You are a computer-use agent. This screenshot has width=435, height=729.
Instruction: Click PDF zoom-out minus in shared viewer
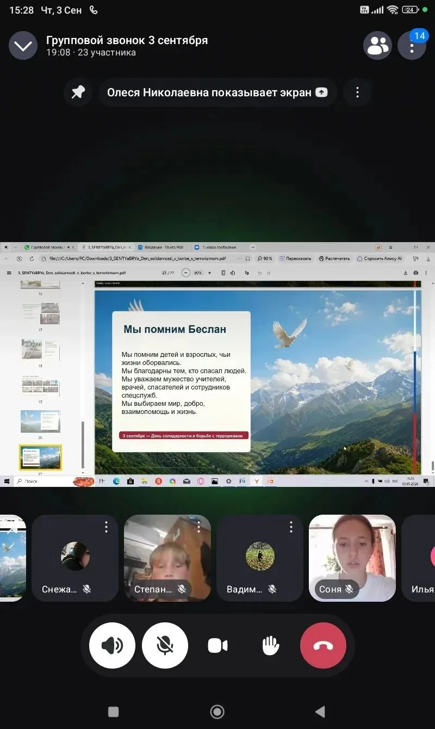point(186,273)
